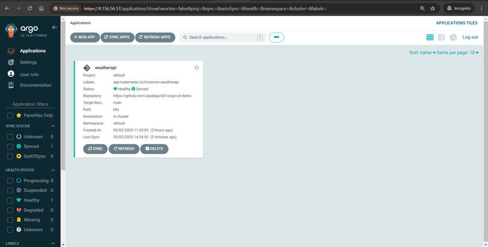Check the OutOfSync filter checkbox
This screenshot has height=247, width=488.
point(10,156)
